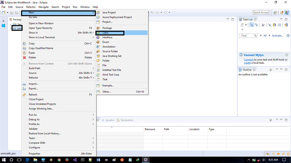Click the Source Folder icon
This screenshot has height=163, width=291.
coord(98,51)
